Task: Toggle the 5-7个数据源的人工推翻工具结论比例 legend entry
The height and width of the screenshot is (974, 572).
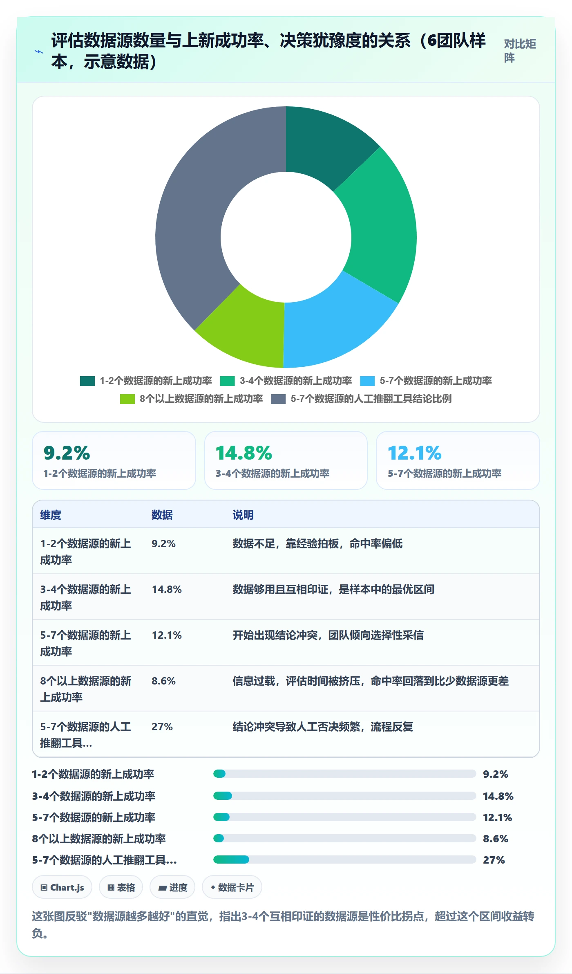Action: [361, 399]
